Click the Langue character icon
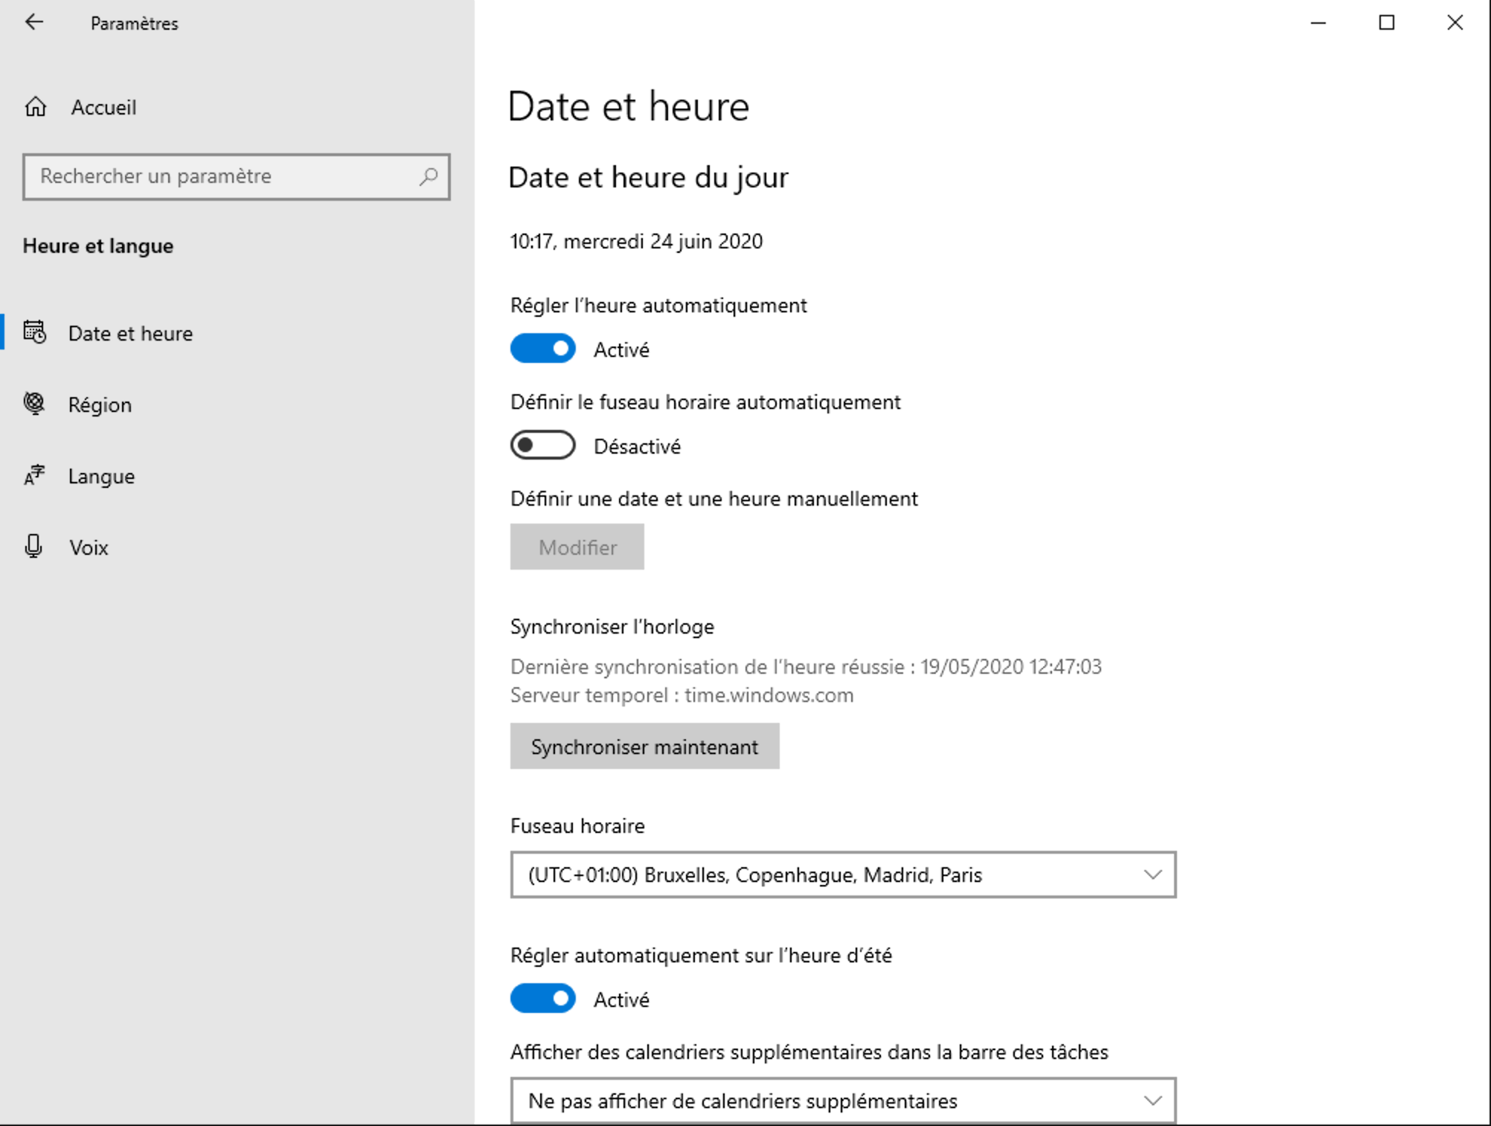The width and height of the screenshot is (1491, 1126). (x=34, y=475)
